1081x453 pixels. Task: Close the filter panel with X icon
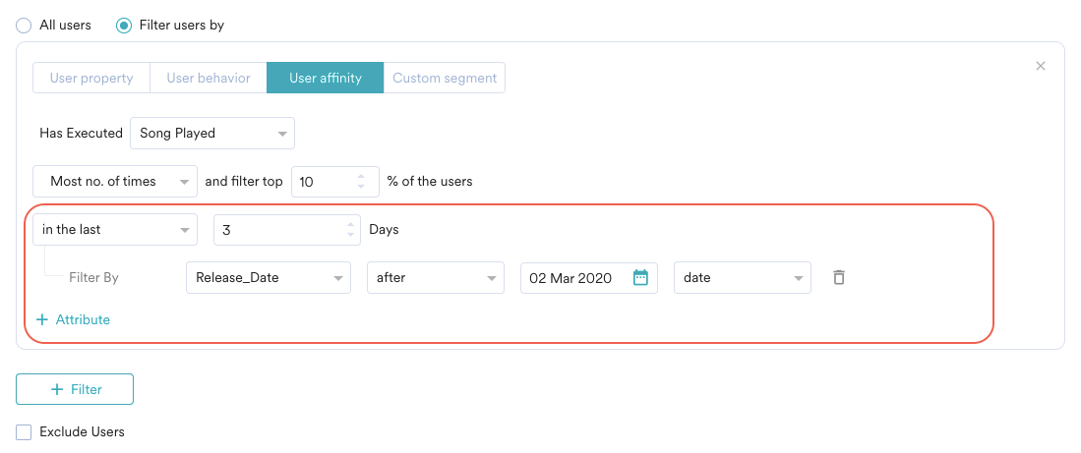(1041, 66)
